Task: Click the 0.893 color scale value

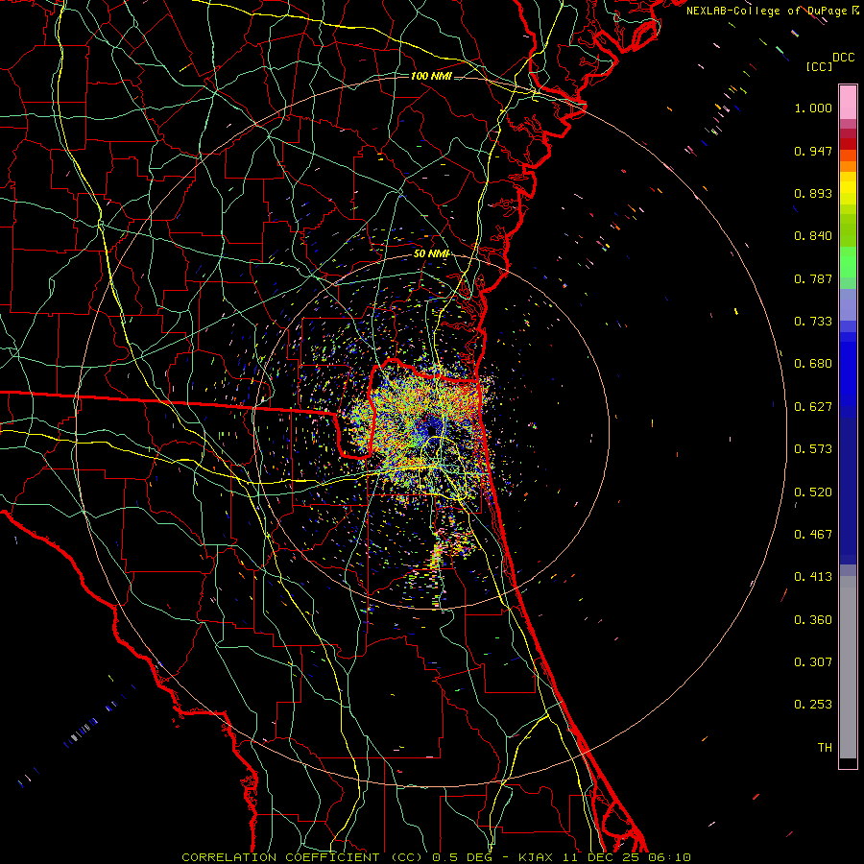Action: click(x=813, y=193)
